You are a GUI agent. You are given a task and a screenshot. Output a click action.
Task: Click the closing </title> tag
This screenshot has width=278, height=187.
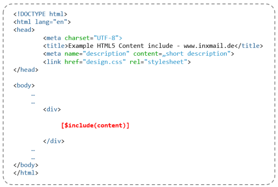(x=249, y=46)
